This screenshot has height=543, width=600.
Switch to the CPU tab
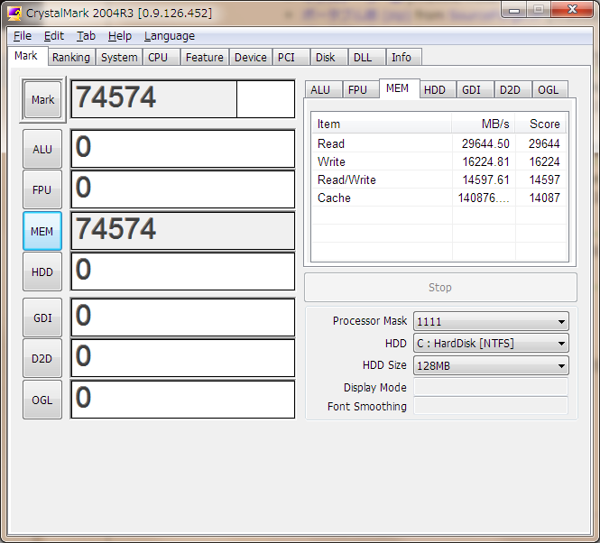tap(158, 57)
